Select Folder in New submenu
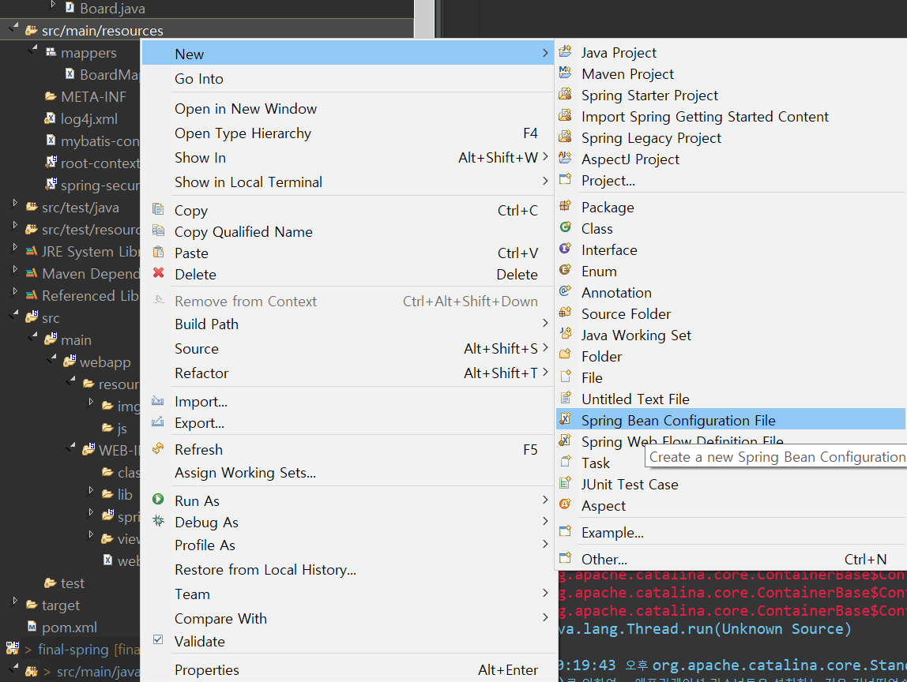The width and height of the screenshot is (907, 682). [x=731, y=357]
